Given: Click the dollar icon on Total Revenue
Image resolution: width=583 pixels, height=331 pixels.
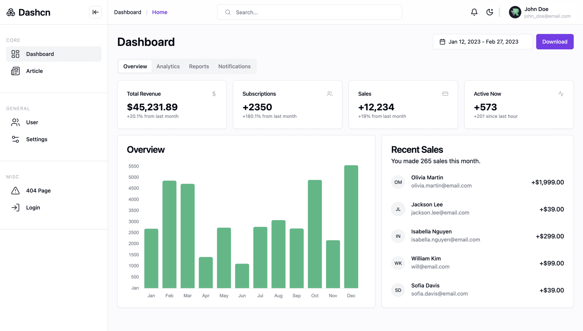Looking at the screenshot, I should 214,94.
